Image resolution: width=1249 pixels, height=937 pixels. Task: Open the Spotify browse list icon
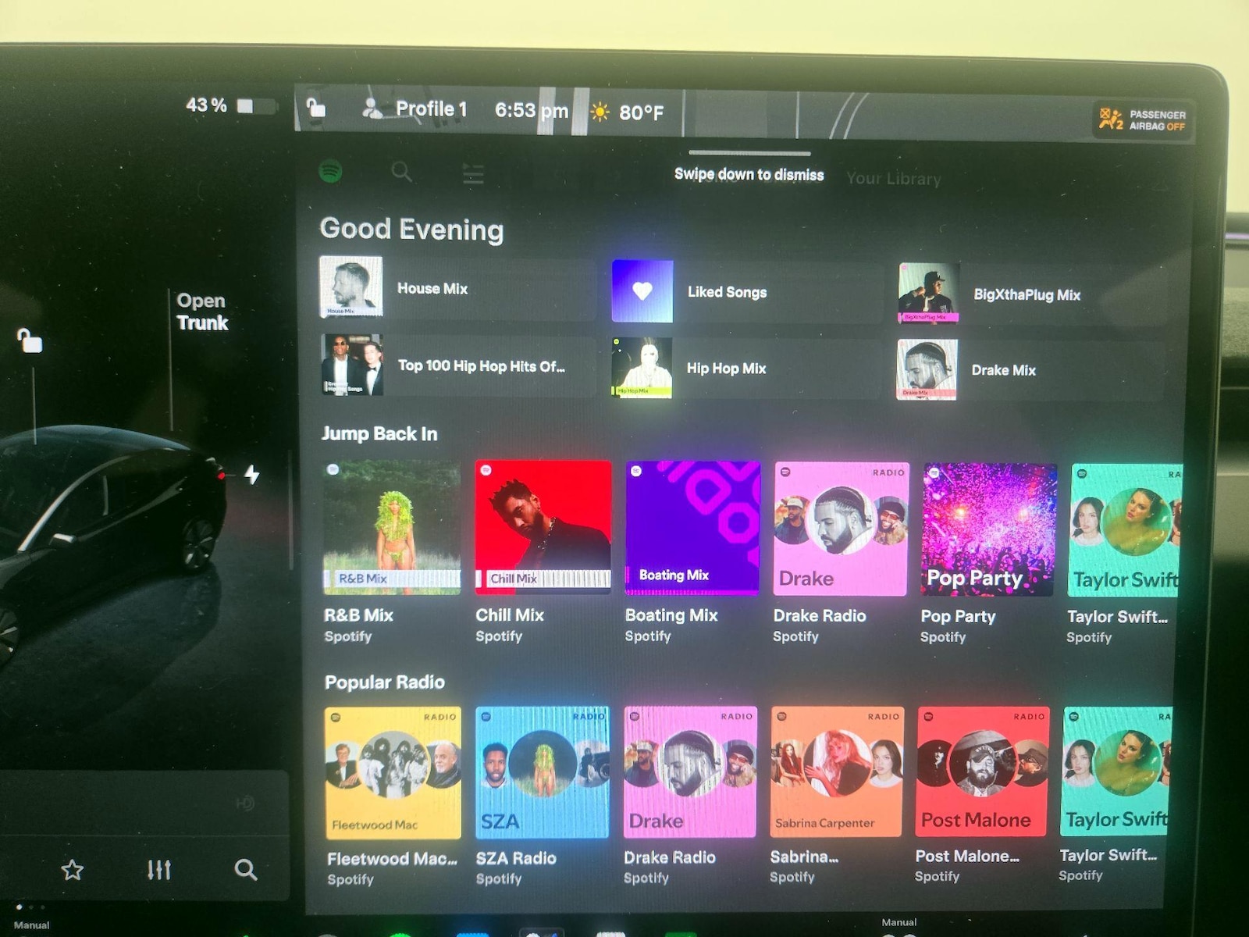473,173
